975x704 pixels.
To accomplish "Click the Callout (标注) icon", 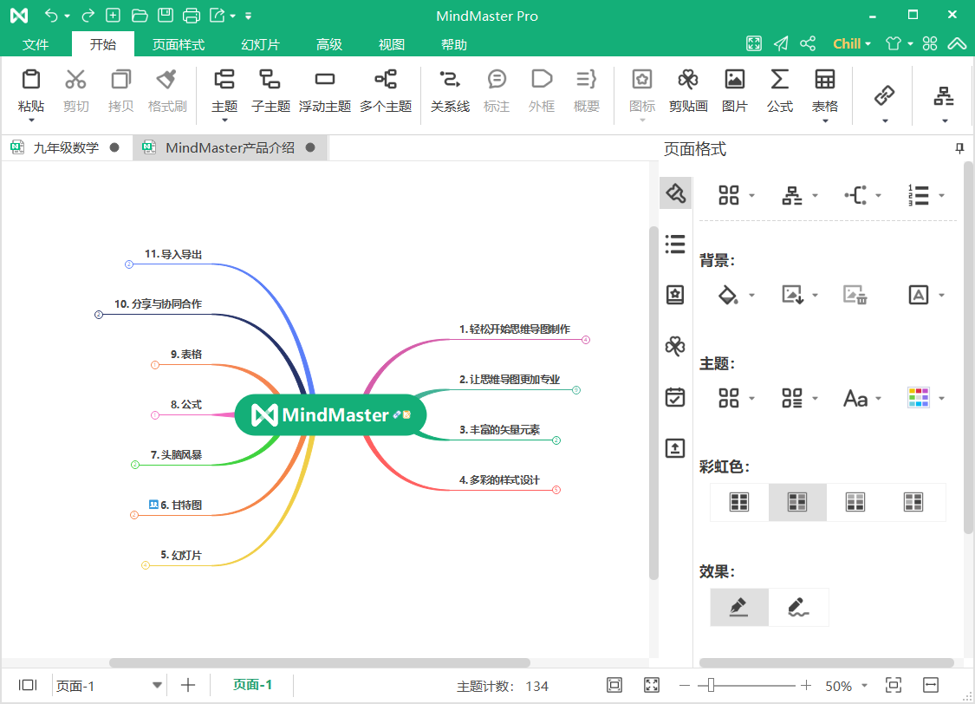I will (497, 80).
